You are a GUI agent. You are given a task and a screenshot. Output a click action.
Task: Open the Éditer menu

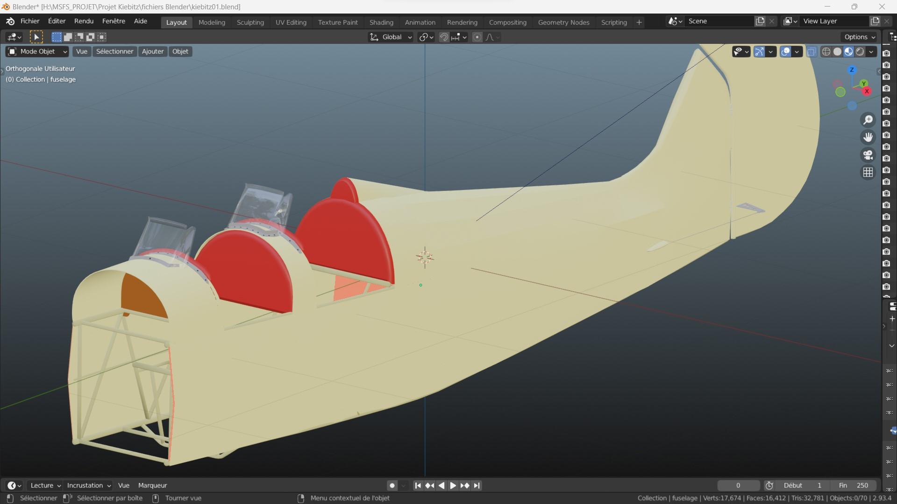tap(57, 21)
